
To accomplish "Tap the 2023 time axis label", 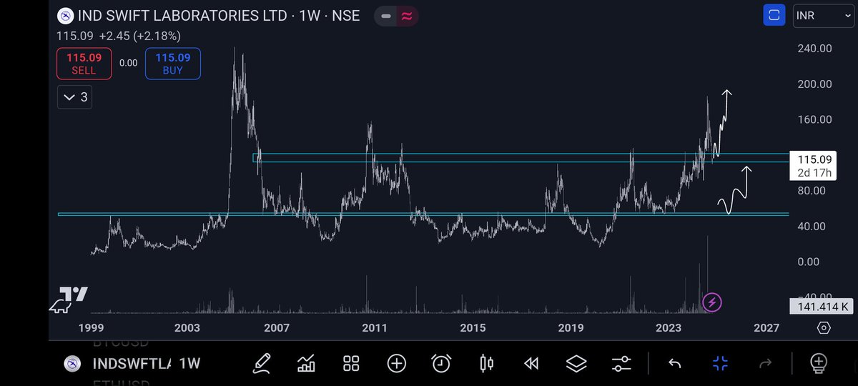I will pyautogui.click(x=669, y=328).
